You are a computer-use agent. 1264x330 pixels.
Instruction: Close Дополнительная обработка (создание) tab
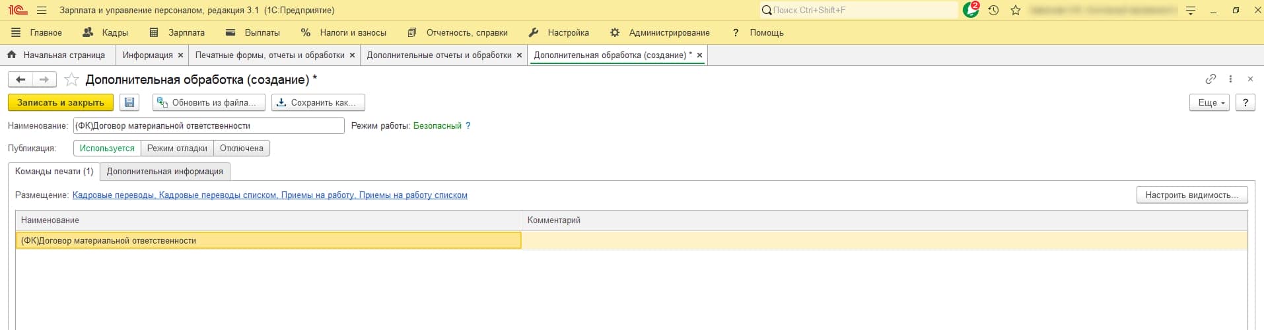(699, 55)
